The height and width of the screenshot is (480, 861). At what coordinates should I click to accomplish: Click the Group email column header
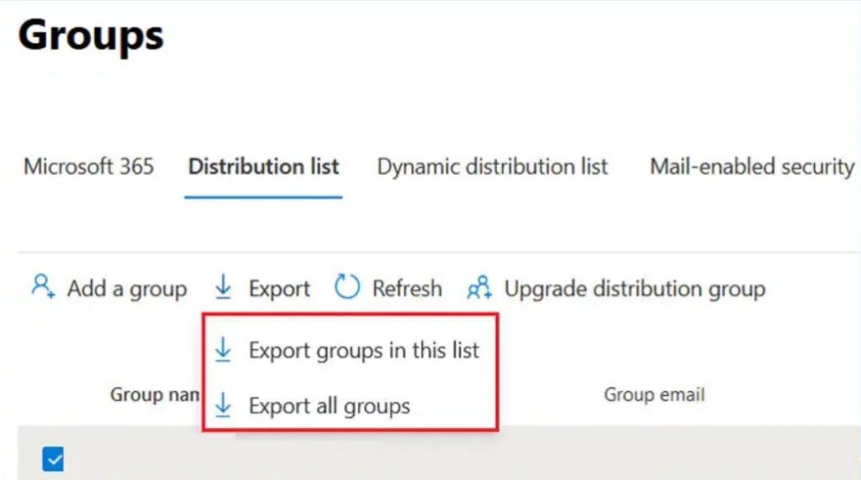(x=654, y=394)
